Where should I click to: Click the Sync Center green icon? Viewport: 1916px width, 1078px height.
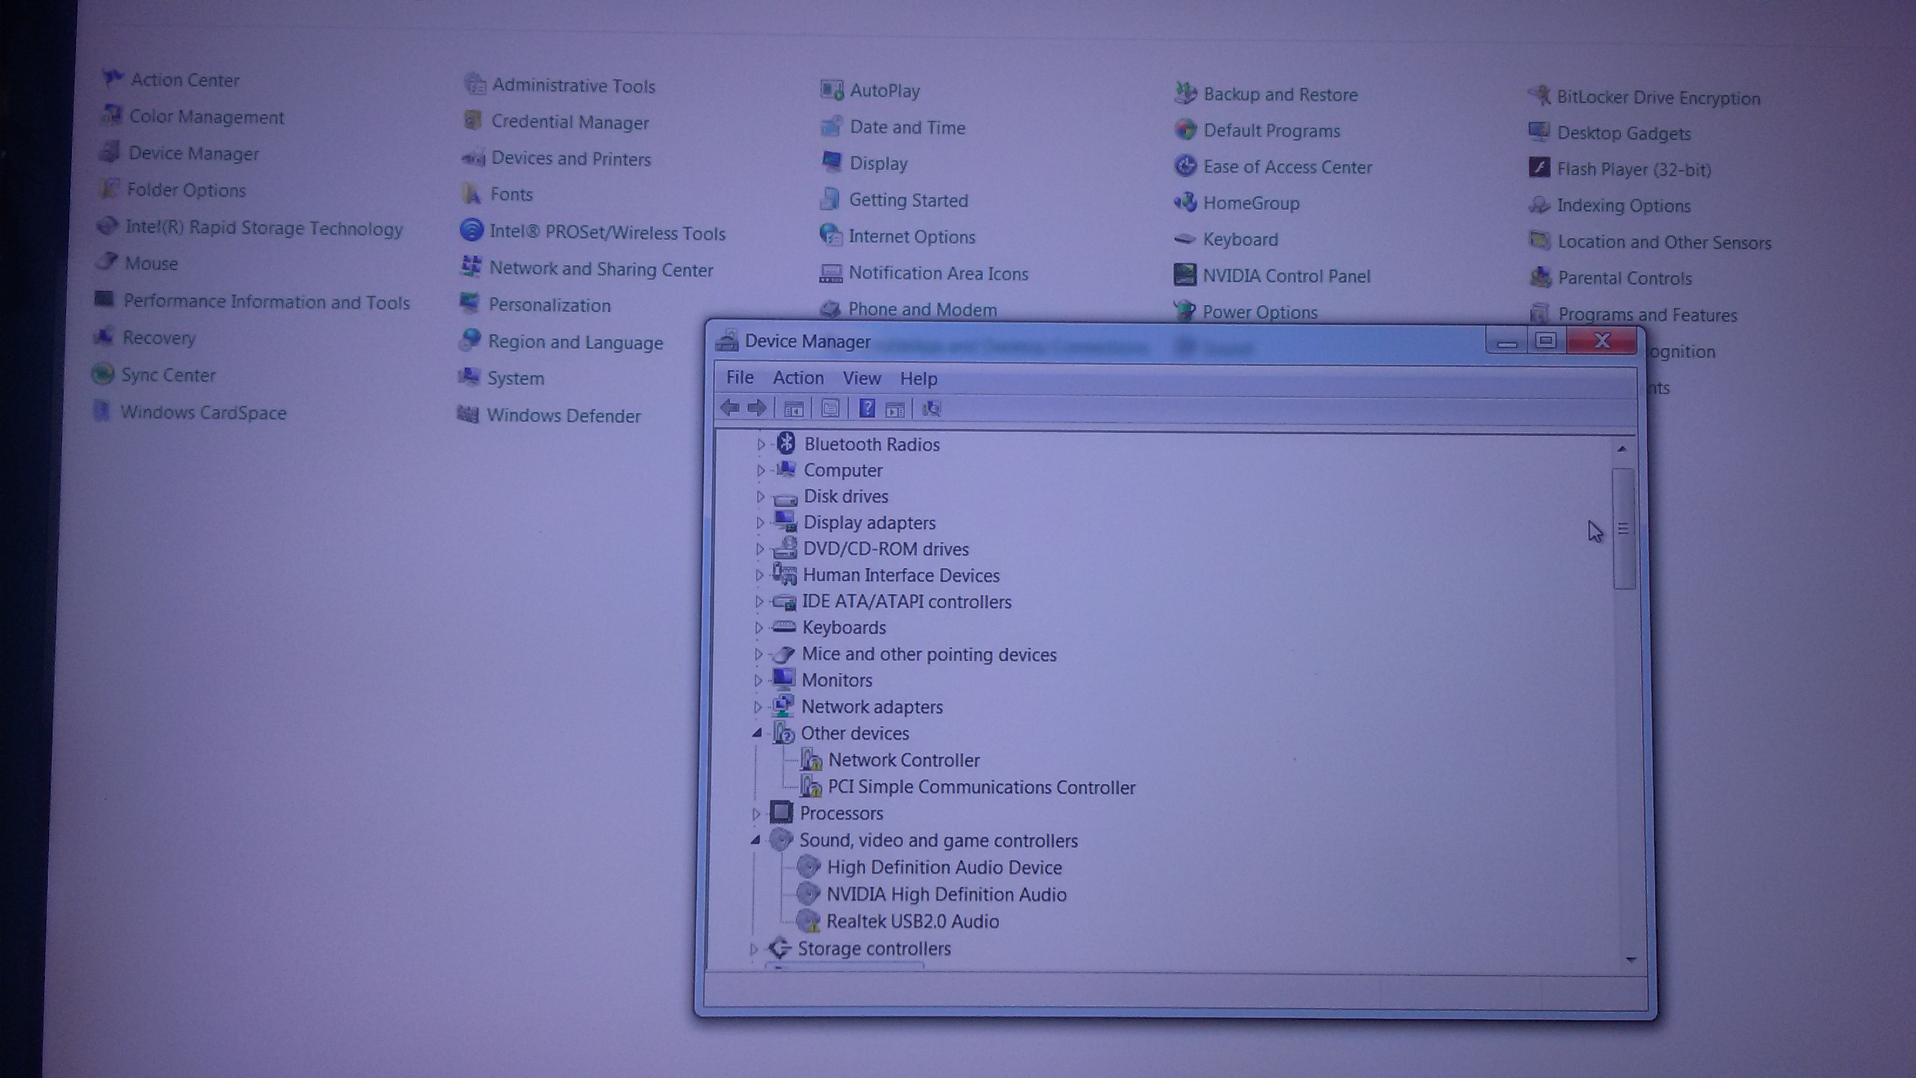click(x=103, y=373)
